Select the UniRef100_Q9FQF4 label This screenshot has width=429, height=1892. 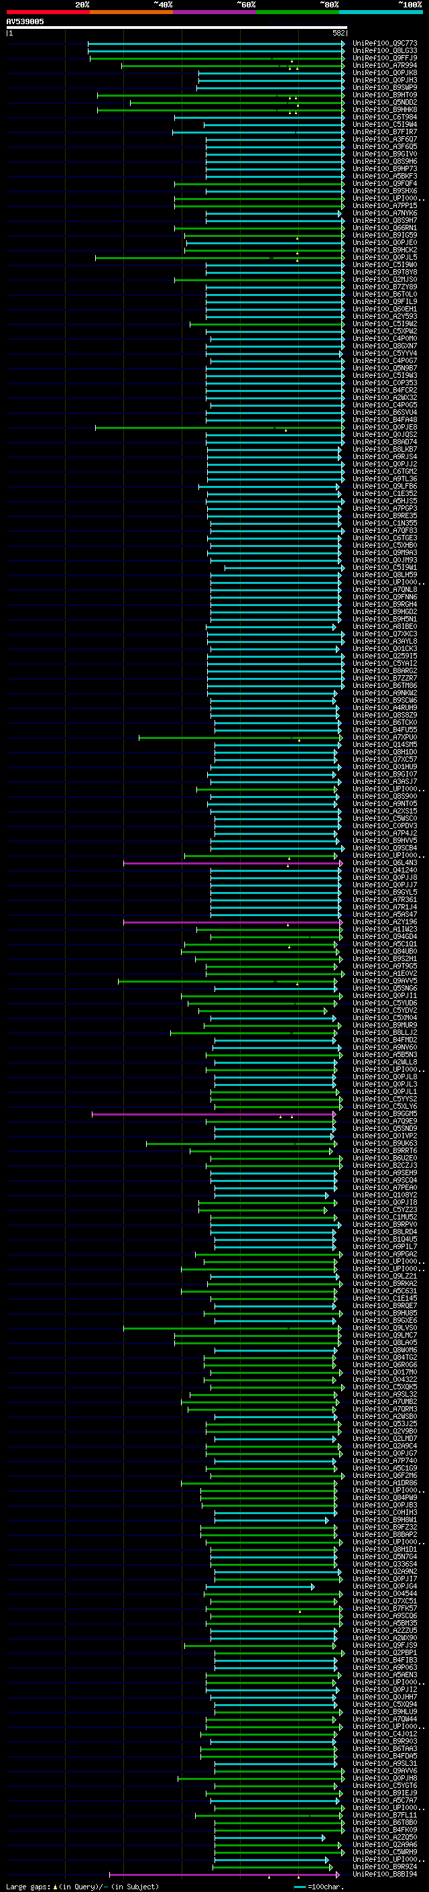384,184
